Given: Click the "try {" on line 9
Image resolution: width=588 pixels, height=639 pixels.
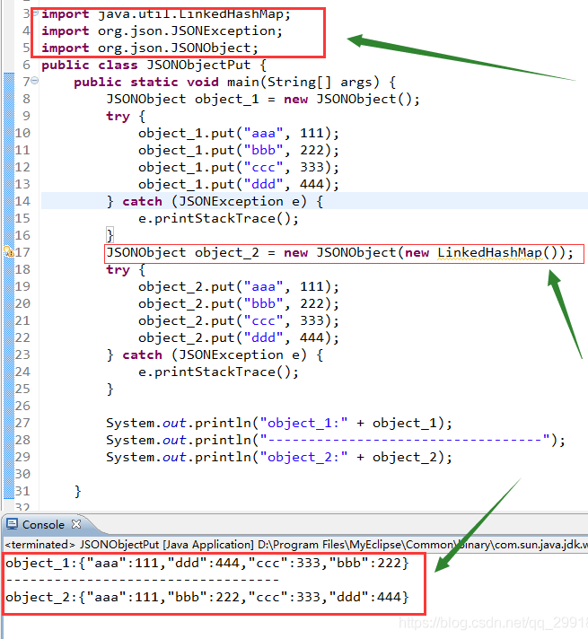Looking at the screenshot, I should point(126,117).
